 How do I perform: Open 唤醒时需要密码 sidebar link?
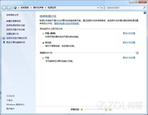click(x=14, y=21)
